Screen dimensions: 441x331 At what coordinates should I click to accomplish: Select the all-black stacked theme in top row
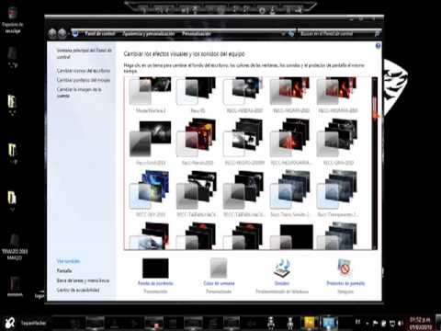point(197,95)
